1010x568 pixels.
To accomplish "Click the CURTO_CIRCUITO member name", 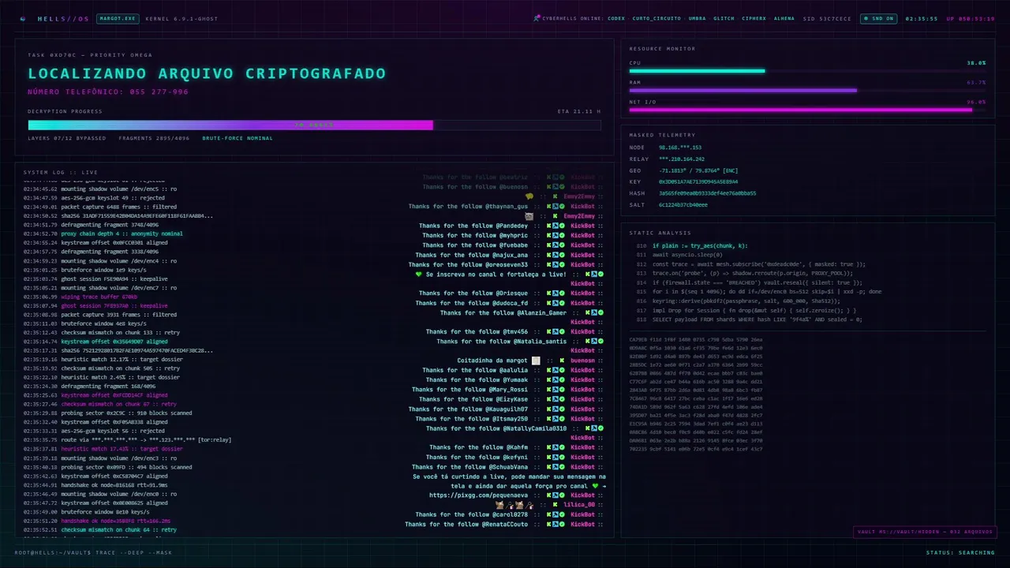I will [x=656, y=18].
